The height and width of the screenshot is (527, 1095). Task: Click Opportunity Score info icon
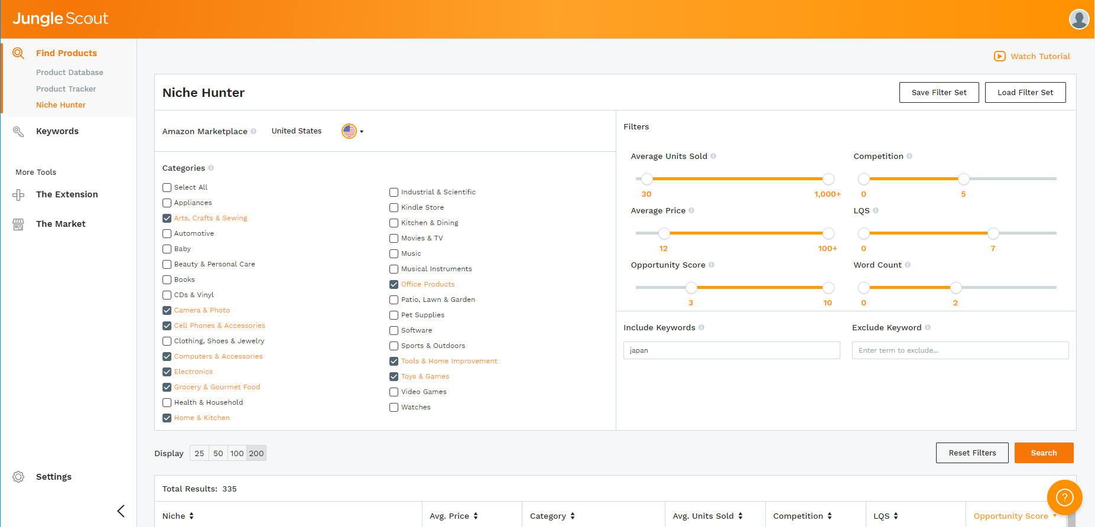pyautogui.click(x=711, y=265)
